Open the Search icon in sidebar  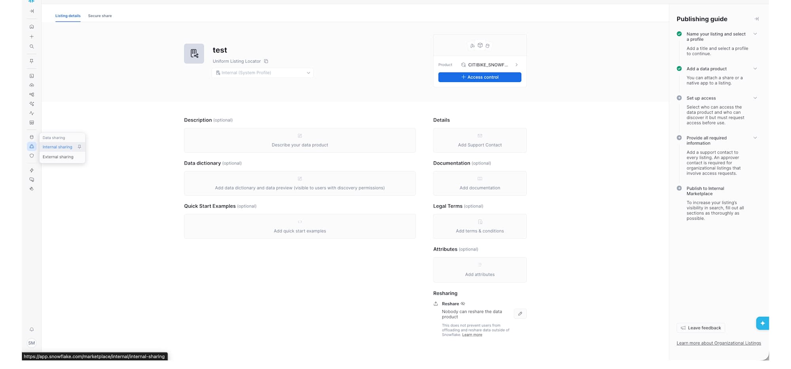(32, 47)
